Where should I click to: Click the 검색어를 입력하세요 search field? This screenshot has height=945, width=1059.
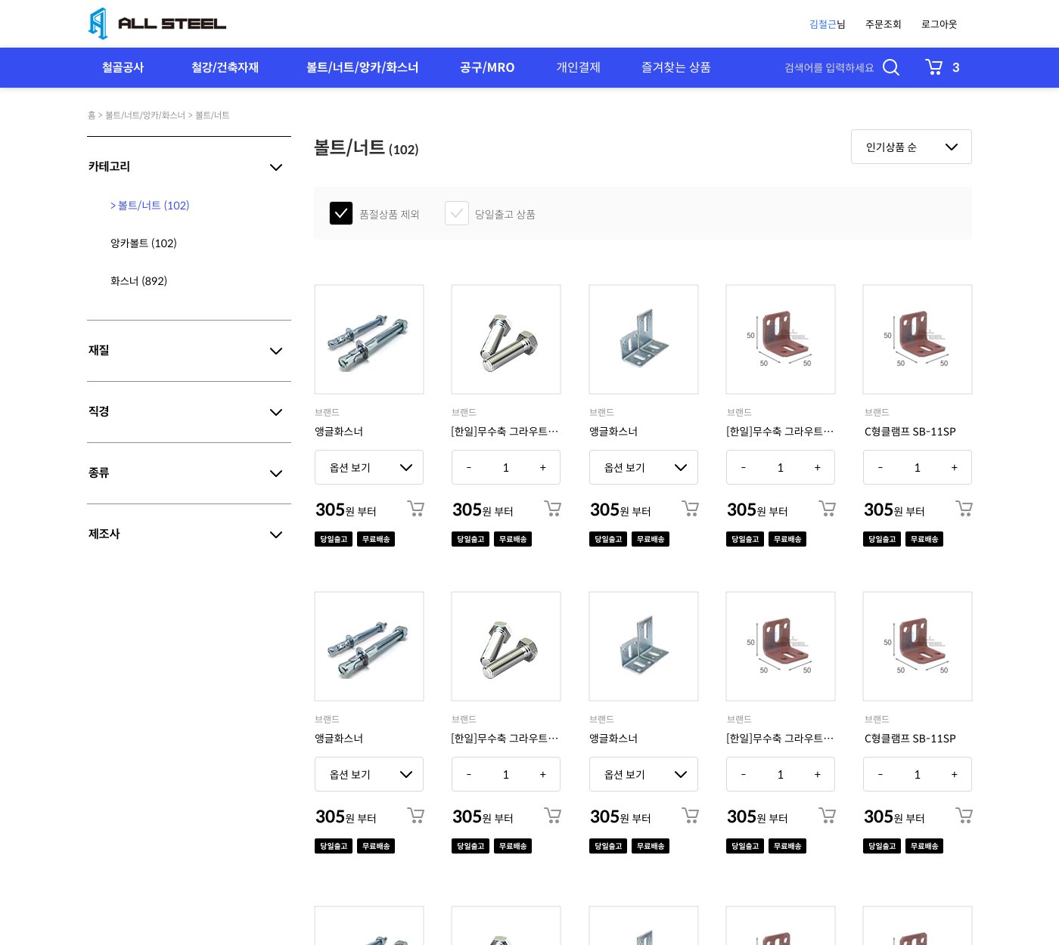[829, 68]
